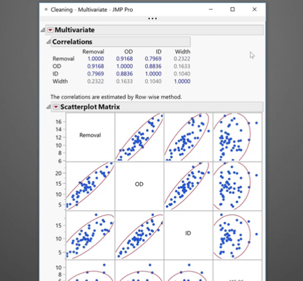
Task: Click the Removal row label in Correlations table
Action: tap(64, 59)
